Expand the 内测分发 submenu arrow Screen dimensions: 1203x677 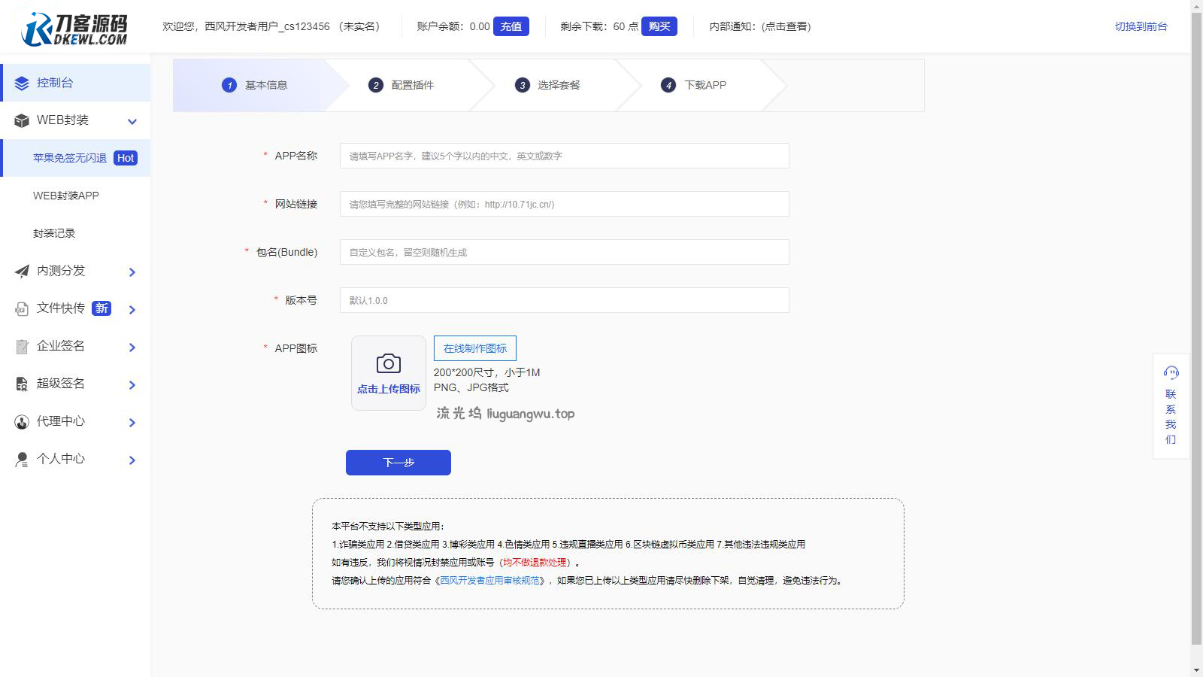click(x=132, y=272)
